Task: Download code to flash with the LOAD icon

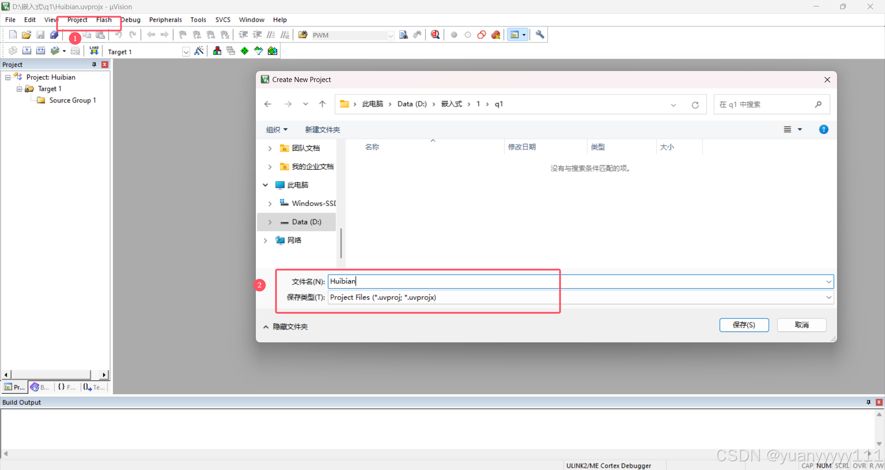Action: pos(94,51)
